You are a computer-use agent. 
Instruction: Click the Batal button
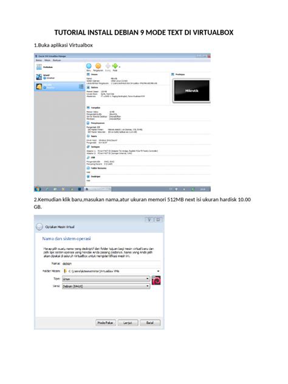pos(150,323)
